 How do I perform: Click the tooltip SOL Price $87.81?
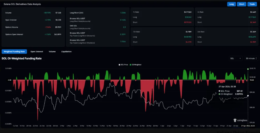pos(240,91)
